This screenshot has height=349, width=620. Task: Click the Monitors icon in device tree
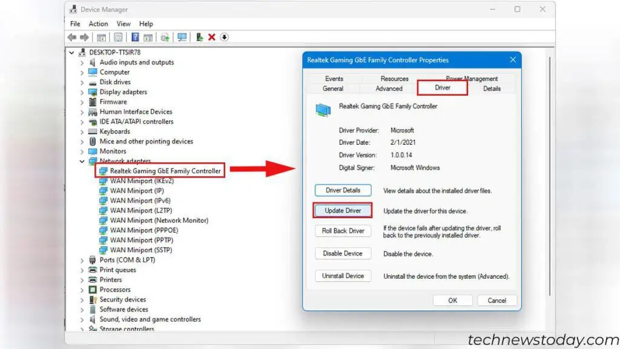point(93,151)
